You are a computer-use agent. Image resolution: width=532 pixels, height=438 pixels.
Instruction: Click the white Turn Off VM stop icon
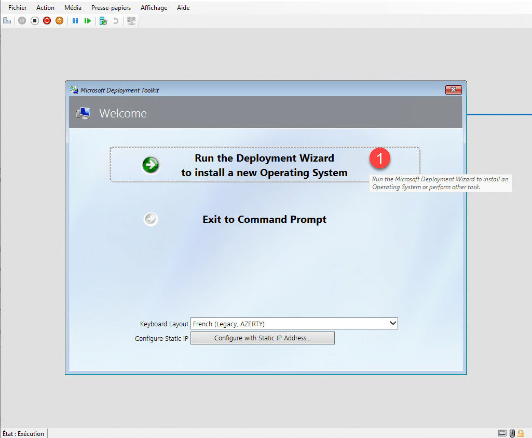34,21
